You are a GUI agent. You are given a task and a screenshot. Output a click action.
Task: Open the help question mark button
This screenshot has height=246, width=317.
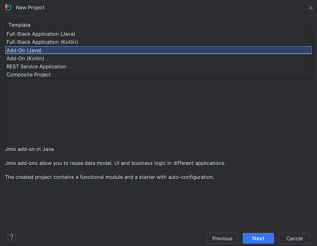(11, 237)
